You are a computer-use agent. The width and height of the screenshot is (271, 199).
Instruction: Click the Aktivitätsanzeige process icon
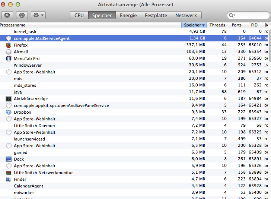9,99
